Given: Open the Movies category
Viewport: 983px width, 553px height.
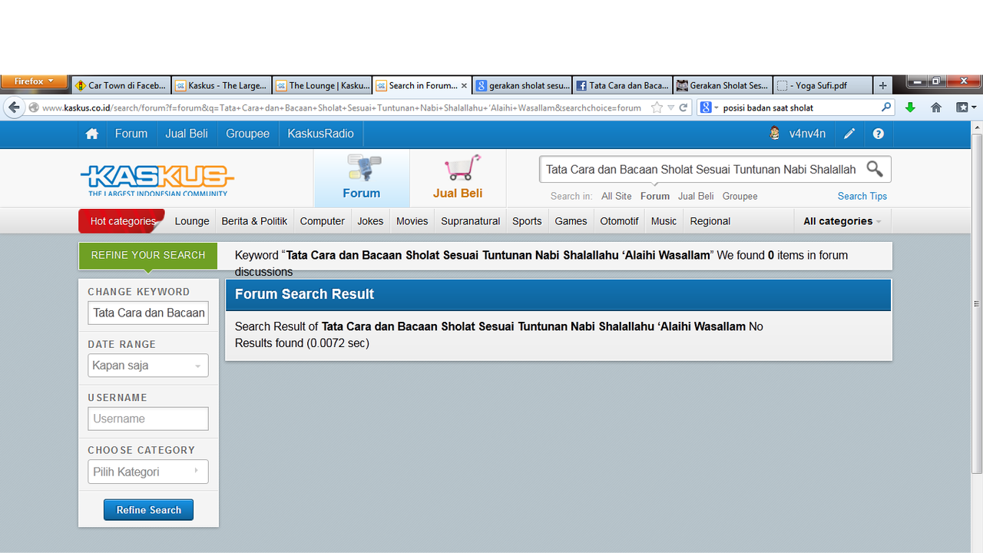Looking at the screenshot, I should [412, 221].
